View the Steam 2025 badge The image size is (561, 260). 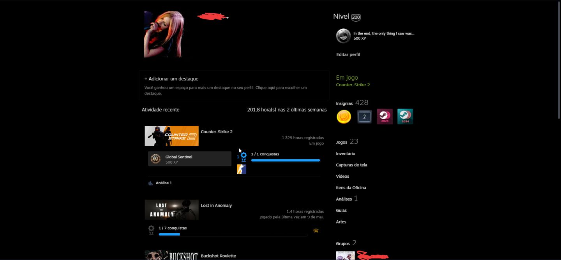tap(385, 117)
